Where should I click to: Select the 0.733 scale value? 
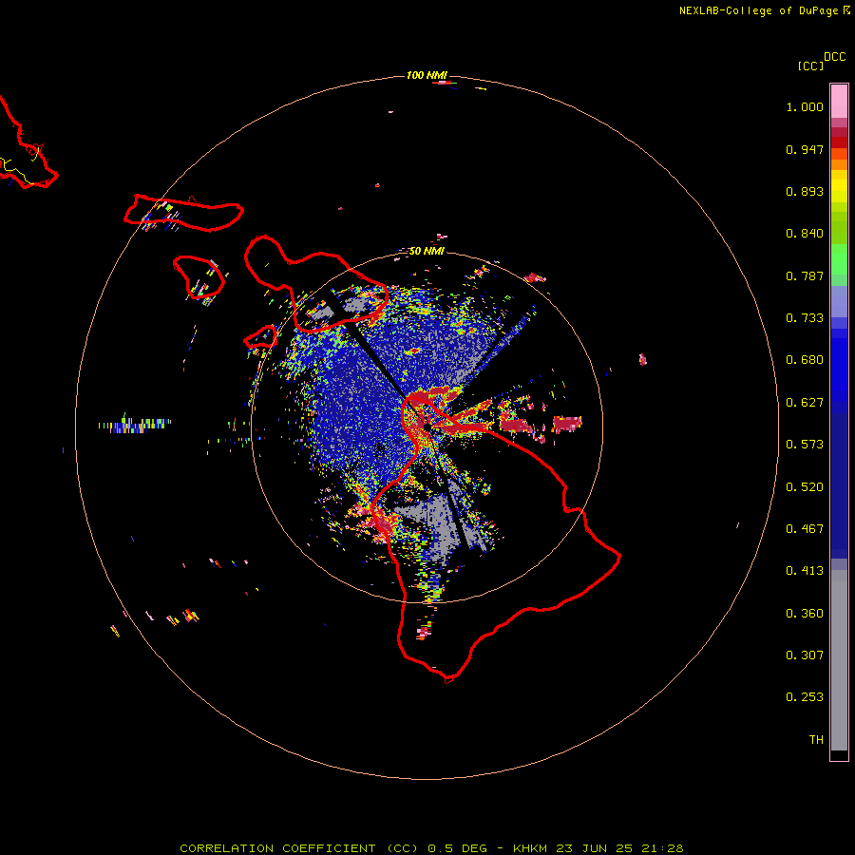(x=805, y=318)
